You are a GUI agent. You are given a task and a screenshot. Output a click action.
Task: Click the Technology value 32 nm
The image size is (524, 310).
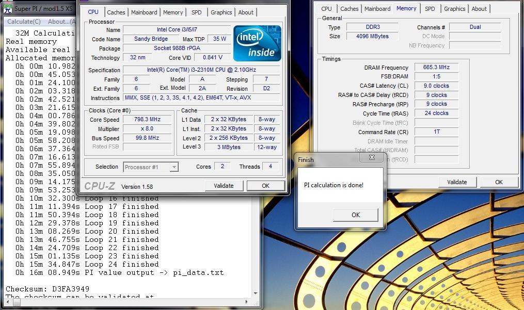click(138, 57)
